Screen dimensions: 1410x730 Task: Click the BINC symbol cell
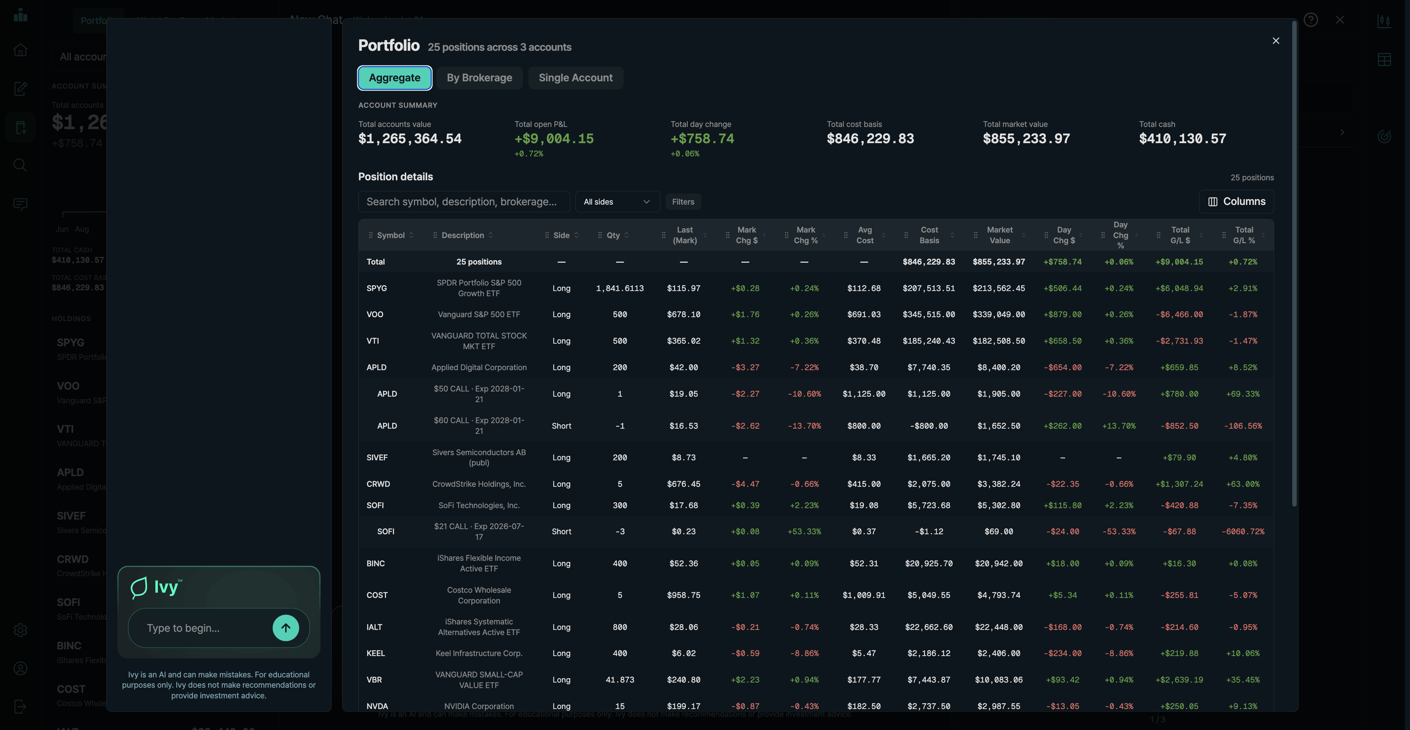coord(375,564)
